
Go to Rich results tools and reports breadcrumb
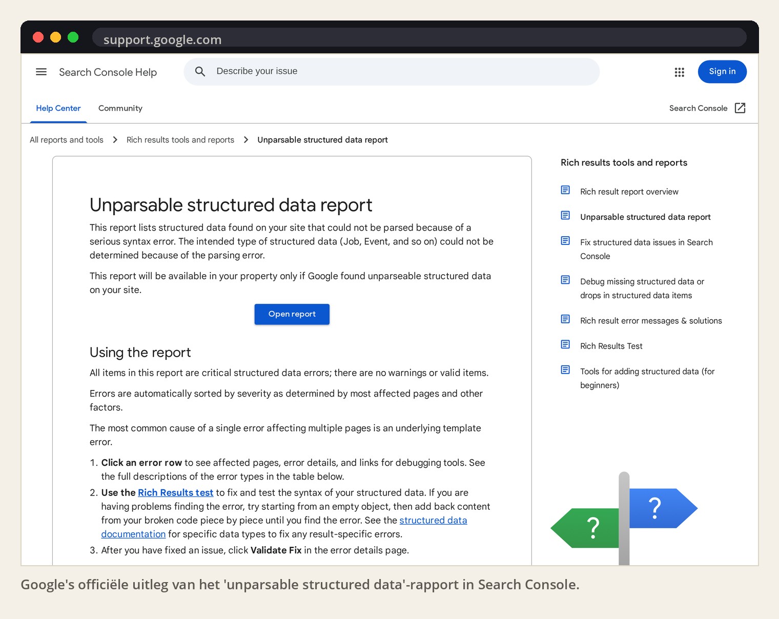tap(180, 140)
